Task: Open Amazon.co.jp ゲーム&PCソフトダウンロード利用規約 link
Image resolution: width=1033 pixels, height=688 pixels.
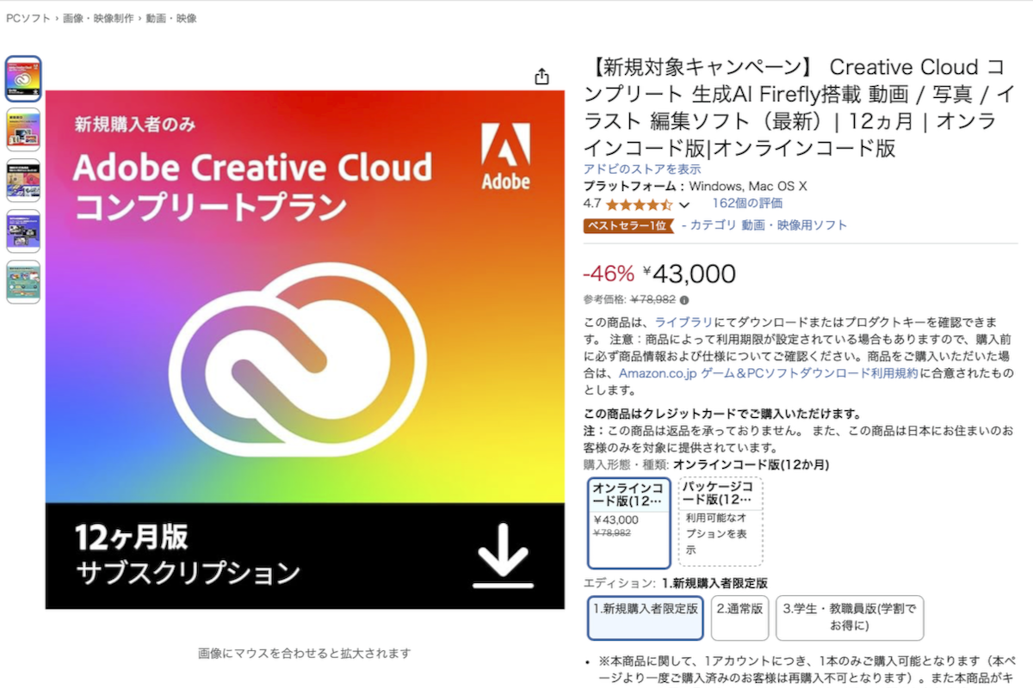Action: click(769, 374)
